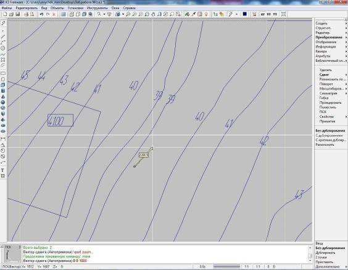
Task: Create a new file via toolbar
Action: coord(5,14)
